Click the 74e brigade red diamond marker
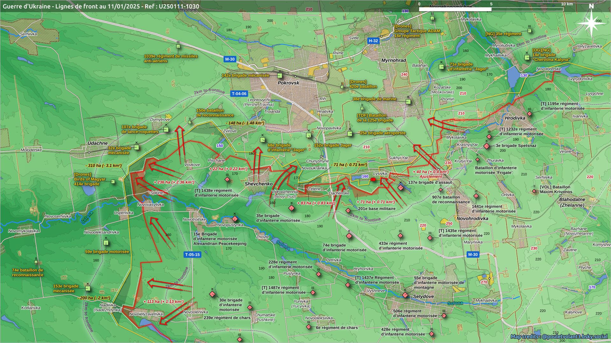 pyautogui.click(x=349, y=236)
